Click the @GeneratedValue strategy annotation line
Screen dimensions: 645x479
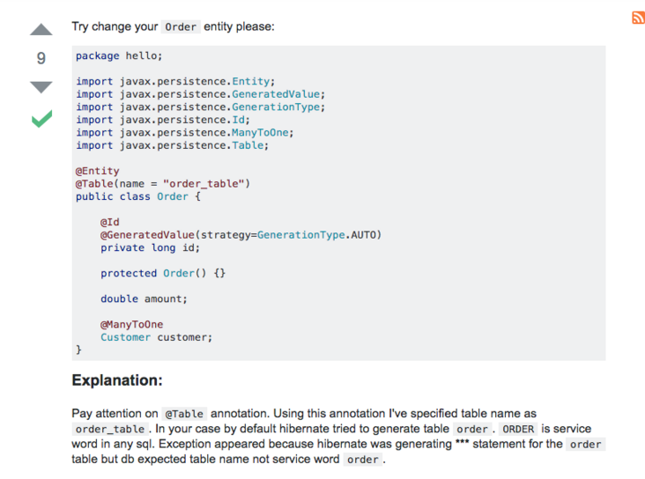pos(241,235)
